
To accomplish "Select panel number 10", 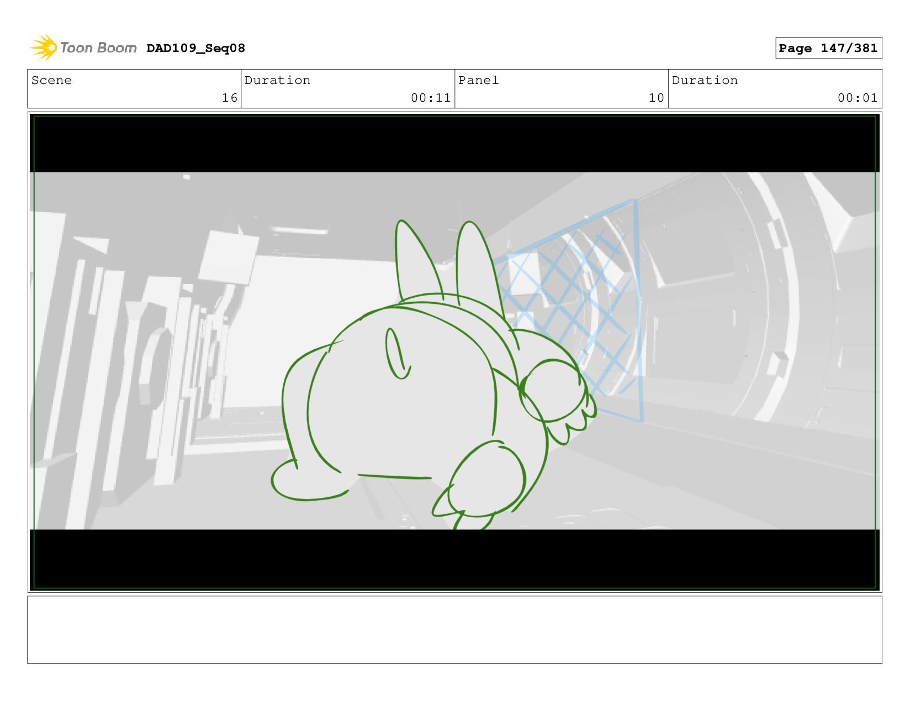I will [656, 98].
